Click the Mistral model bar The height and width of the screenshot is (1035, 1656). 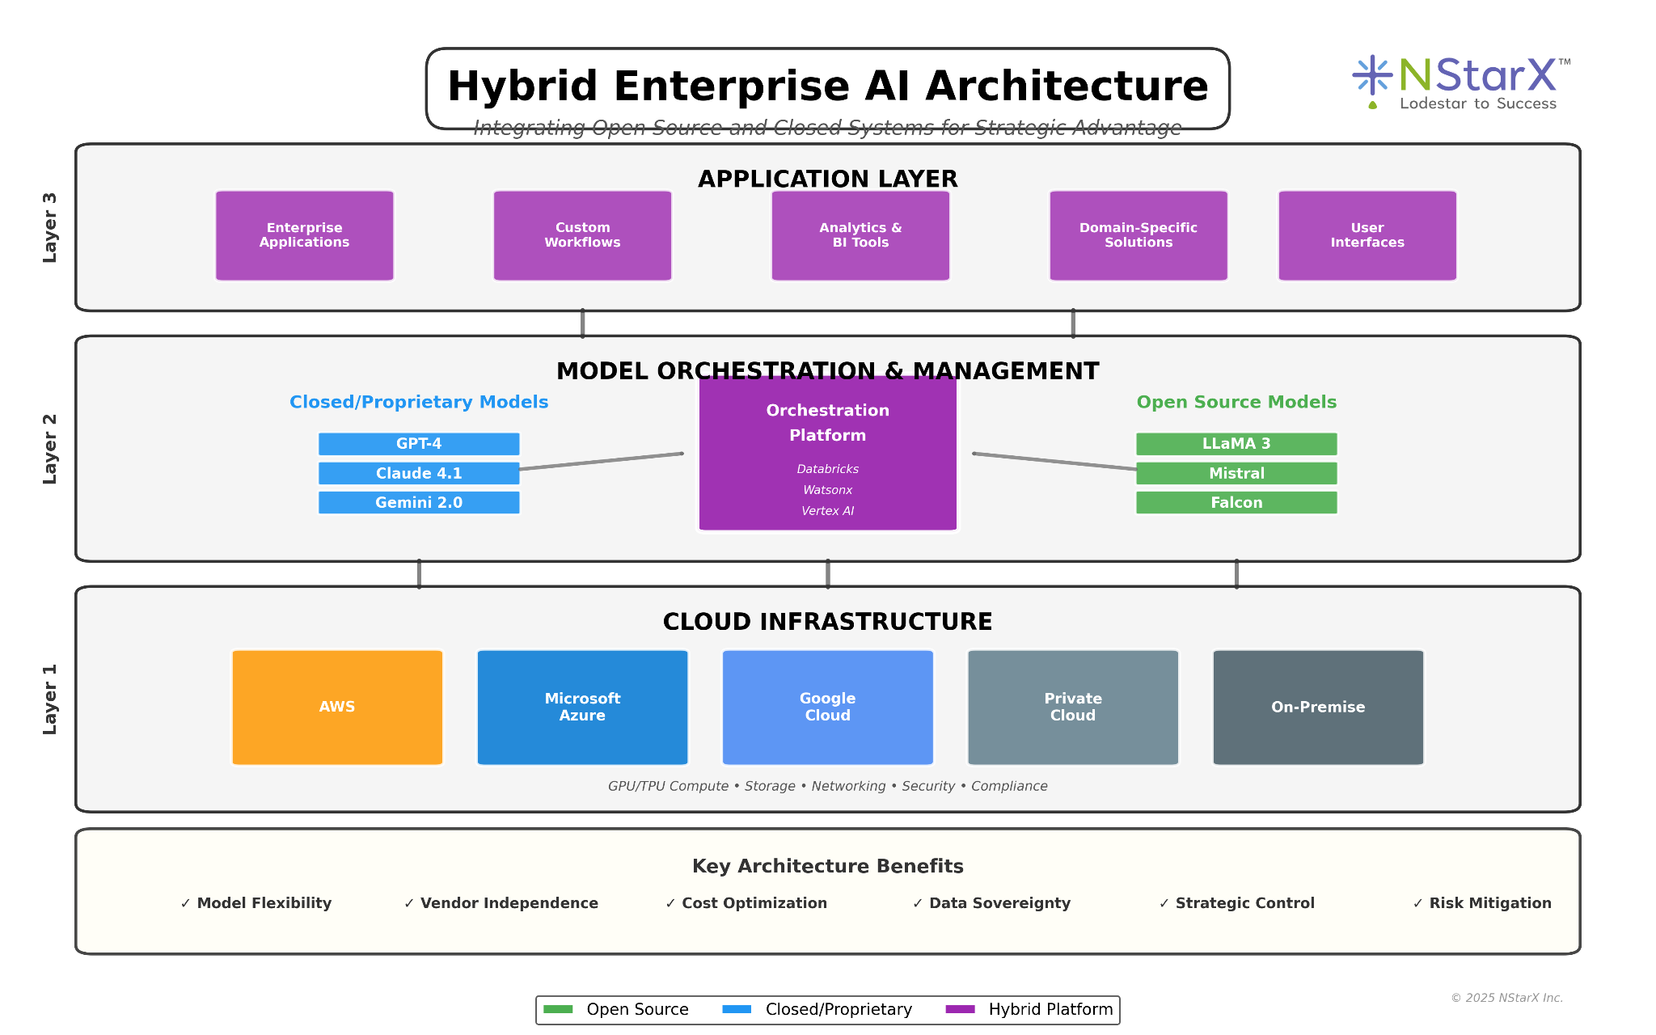click(1236, 473)
